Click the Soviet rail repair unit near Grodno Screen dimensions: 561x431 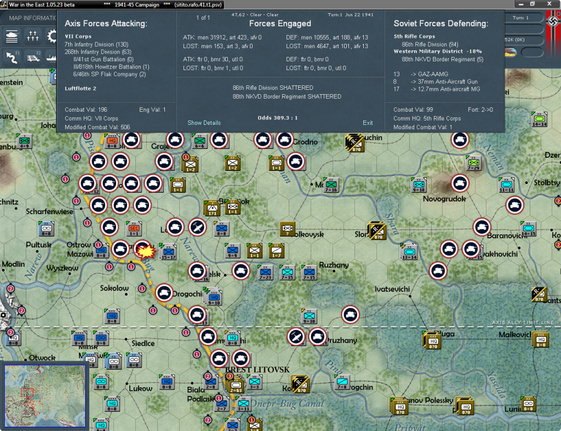pyautogui.click(x=354, y=143)
